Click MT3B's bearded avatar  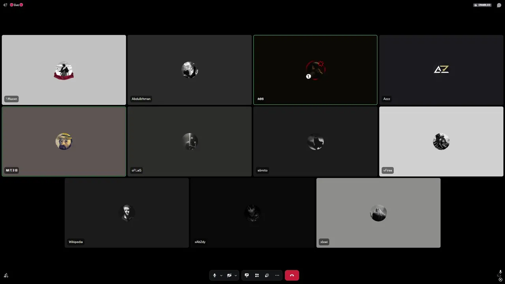click(64, 141)
